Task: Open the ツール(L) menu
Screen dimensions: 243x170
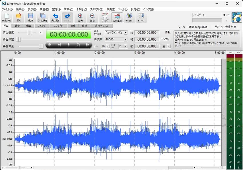Action: (x=123, y=9)
